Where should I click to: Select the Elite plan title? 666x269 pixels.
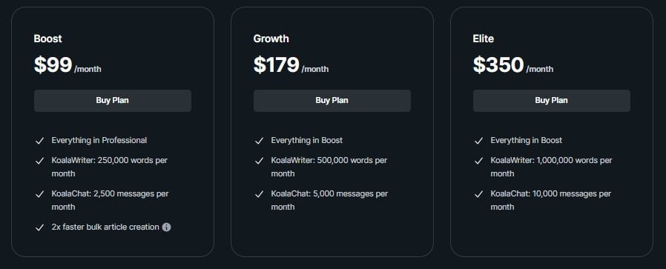pyautogui.click(x=484, y=39)
